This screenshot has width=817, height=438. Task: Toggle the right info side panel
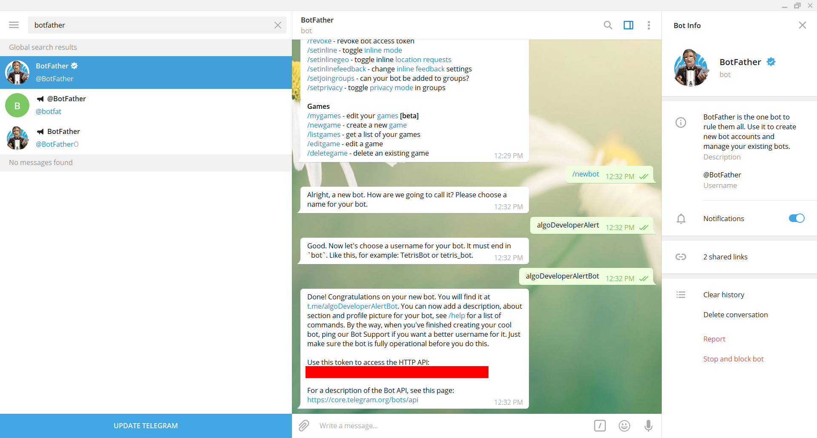628,25
